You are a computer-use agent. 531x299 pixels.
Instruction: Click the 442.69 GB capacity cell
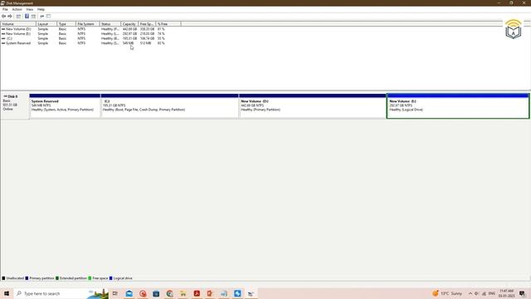[129, 29]
